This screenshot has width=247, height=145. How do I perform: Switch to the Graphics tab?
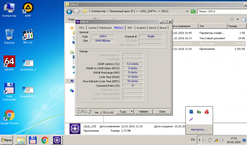pos(141,28)
